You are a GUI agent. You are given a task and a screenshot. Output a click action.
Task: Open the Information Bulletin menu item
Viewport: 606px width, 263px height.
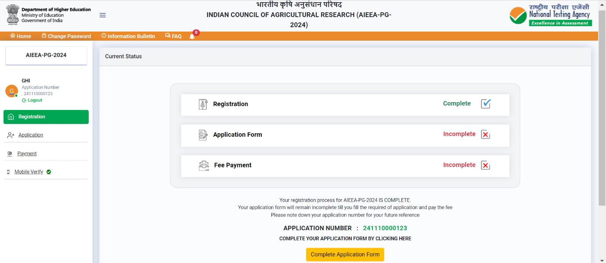pos(128,36)
